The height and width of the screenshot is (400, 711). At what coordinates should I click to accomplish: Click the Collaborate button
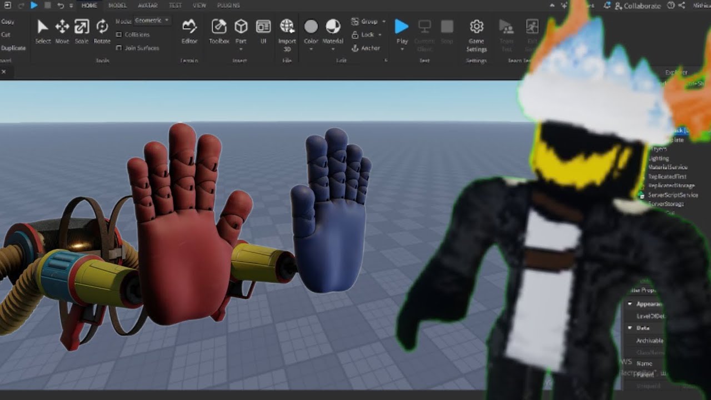(638, 6)
